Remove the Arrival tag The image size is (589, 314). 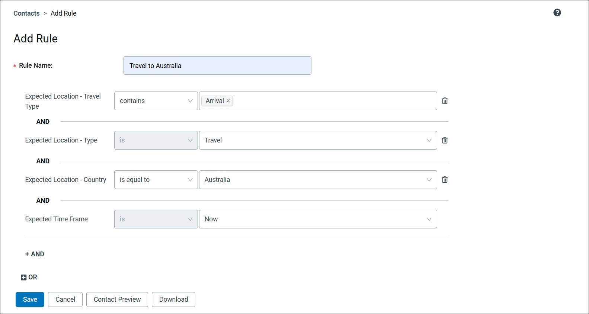click(x=228, y=101)
